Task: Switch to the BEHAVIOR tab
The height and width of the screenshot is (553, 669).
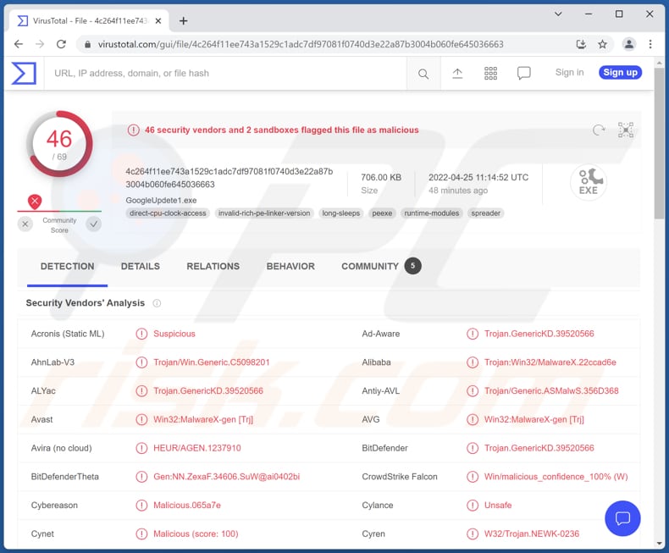Action: click(290, 266)
